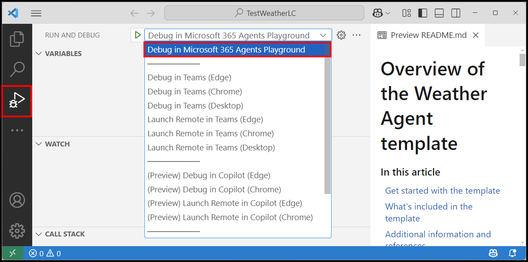Toggle the Primary Side Bar visibility

point(422,13)
